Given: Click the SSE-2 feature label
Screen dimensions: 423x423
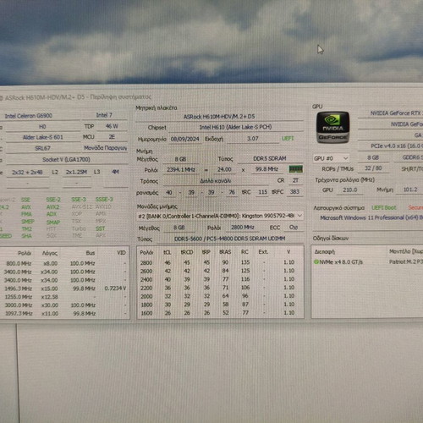Looking at the screenshot, I should [53, 200].
